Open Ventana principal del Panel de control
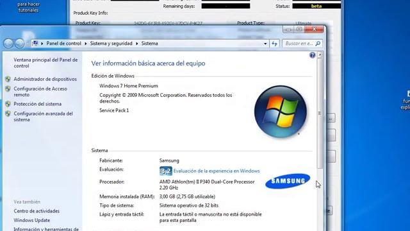This screenshot has width=410, height=231. tap(45, 63)
